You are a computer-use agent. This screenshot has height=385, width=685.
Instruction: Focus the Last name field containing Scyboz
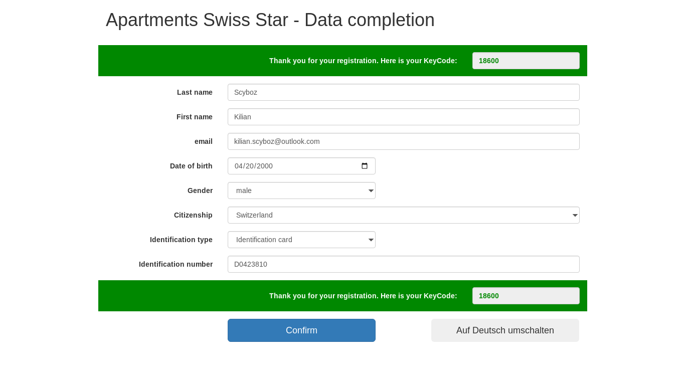(404, 92)
